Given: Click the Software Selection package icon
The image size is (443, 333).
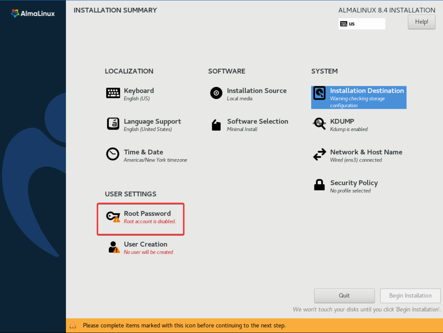Looking at the screenshot, I should pos(216,125).
